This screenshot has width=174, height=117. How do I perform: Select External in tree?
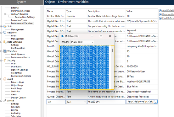tap(15, 8)
